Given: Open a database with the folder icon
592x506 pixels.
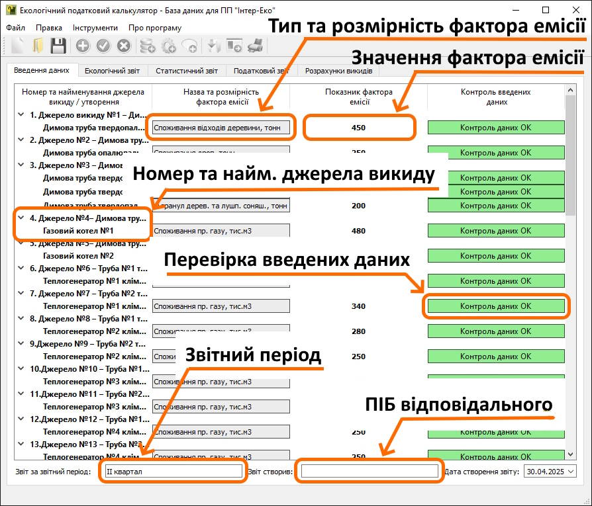Looking at the screenshot, I should 38,46.
